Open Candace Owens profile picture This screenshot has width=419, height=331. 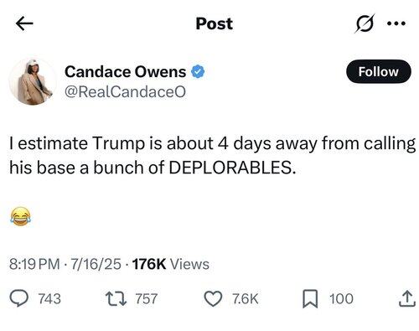[x=33, y=82]
